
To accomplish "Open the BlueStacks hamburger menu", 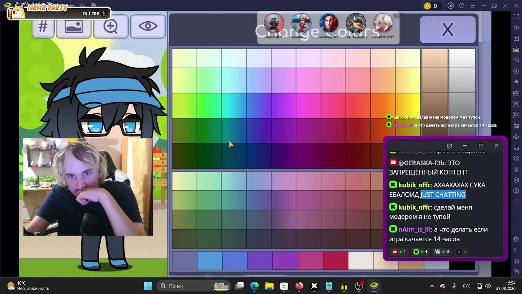I will 473,6.
